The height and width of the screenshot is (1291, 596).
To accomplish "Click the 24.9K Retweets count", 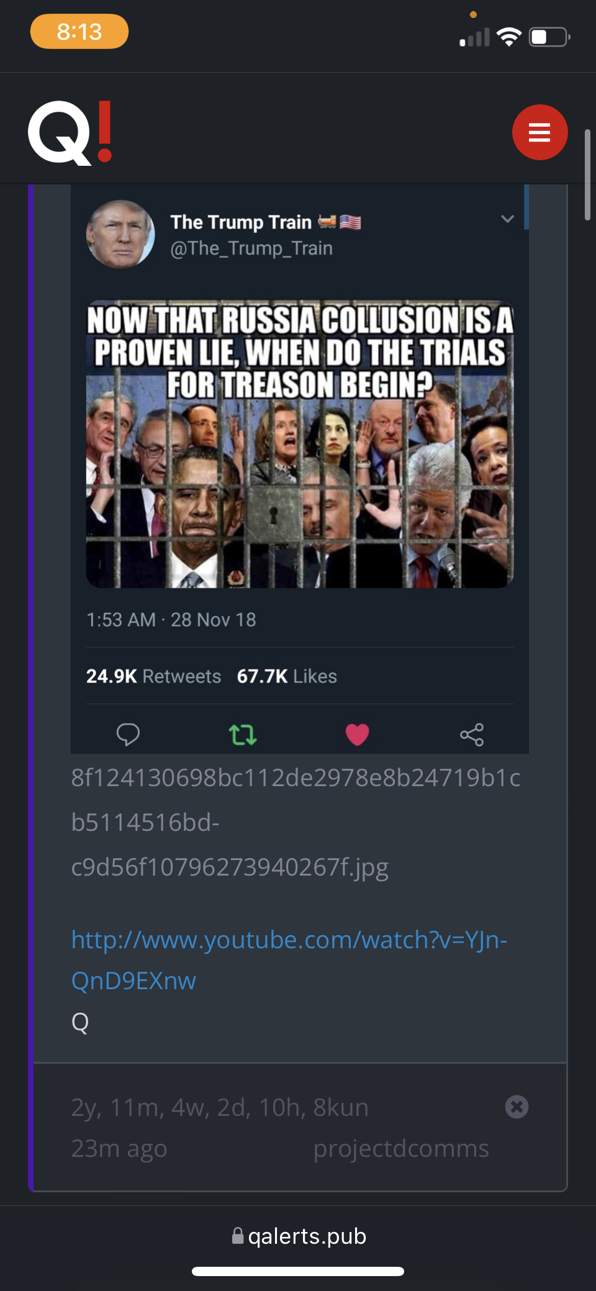I will coord(153,676).
